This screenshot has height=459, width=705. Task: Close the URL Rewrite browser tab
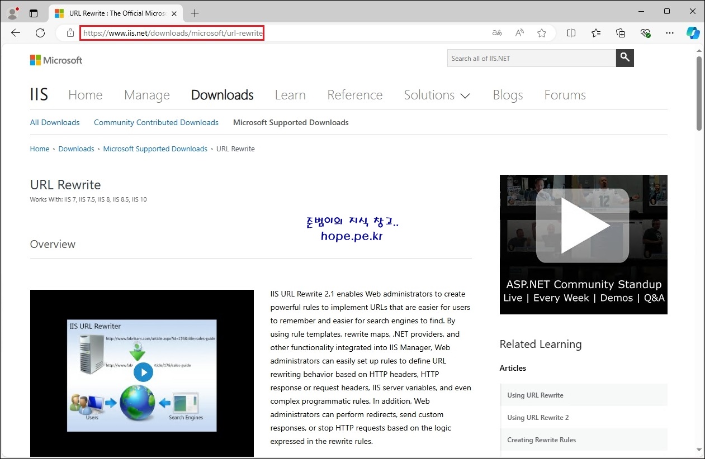coord(174,13)
